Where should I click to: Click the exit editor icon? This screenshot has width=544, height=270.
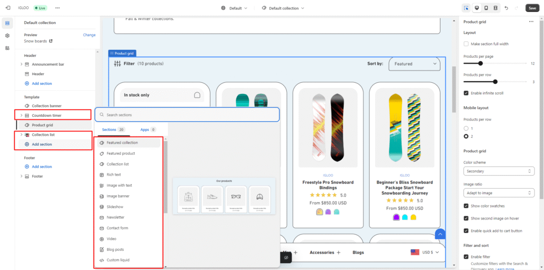pos(7,8)
